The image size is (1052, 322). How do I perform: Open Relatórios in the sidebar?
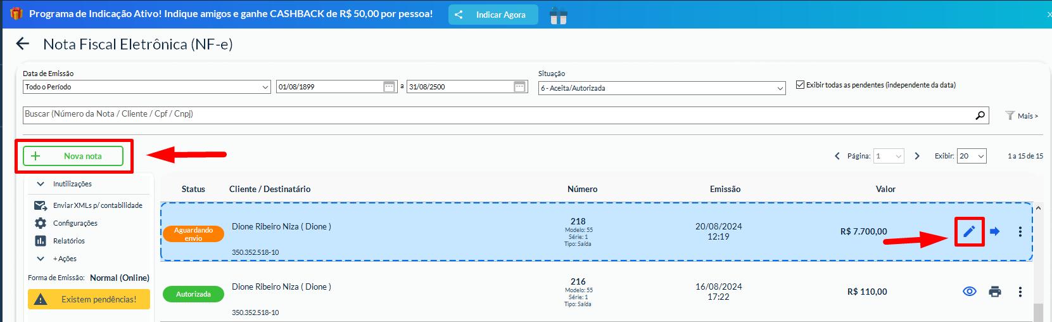(68, 241)
